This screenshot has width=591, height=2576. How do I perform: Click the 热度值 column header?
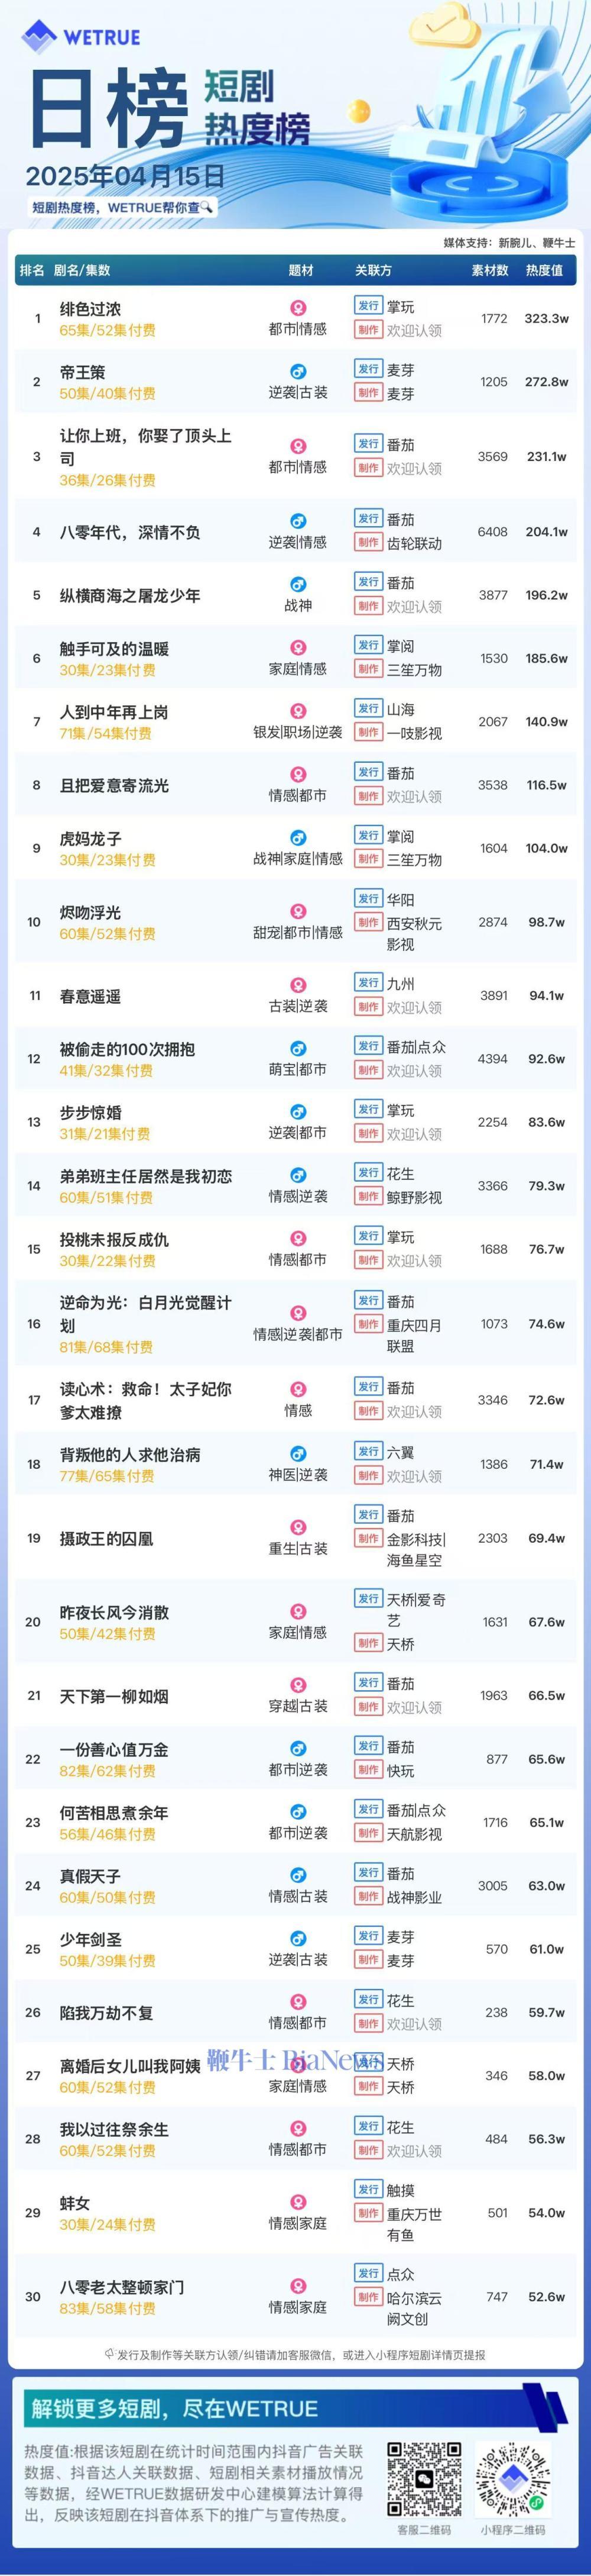544,270
